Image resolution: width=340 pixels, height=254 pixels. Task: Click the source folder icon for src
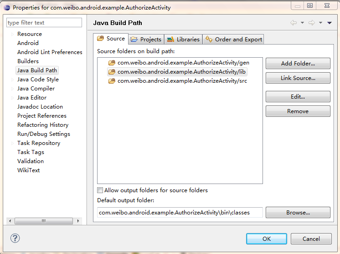click(x=112, y=81)
